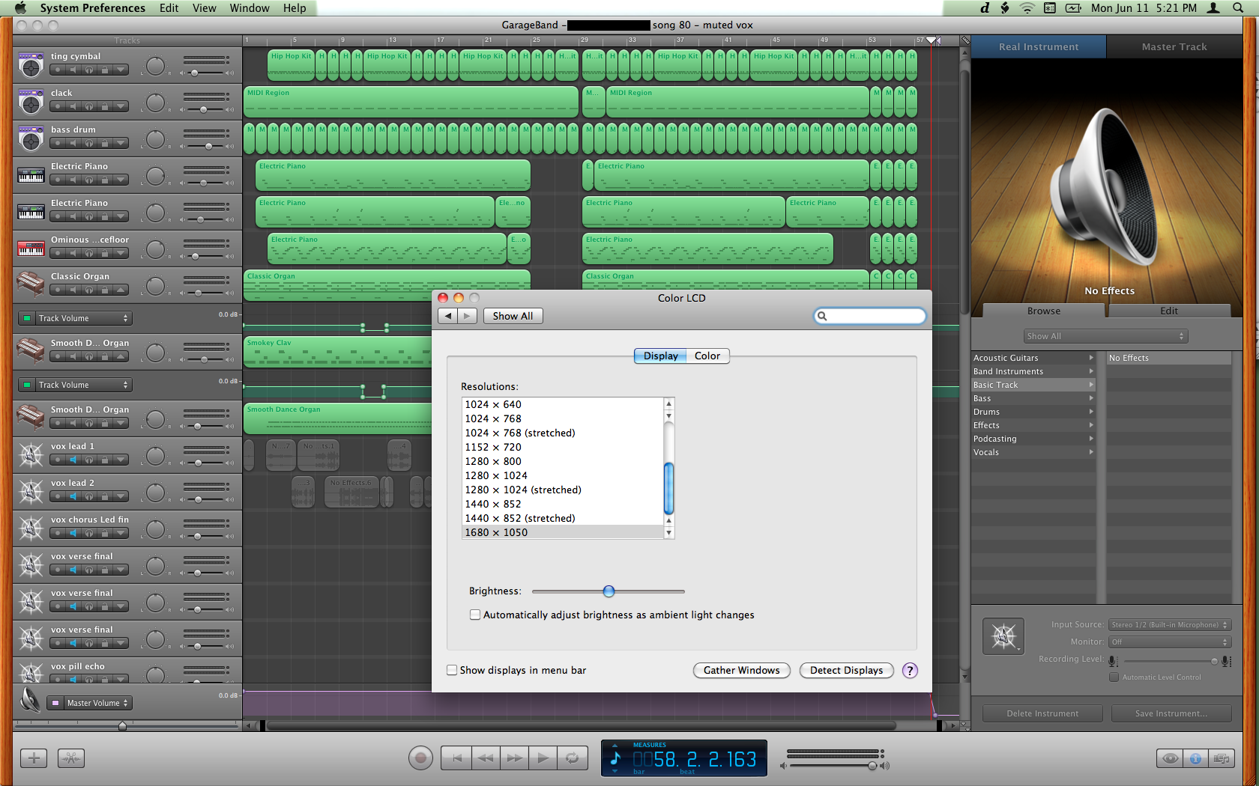
Task: Open the Monitor dropdown
Action: [1170, 642]
